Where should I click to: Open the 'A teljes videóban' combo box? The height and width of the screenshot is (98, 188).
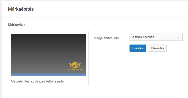[156, 37]
